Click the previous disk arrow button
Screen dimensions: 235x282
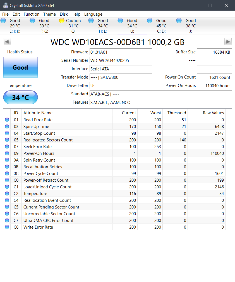[x=7, y=42]
